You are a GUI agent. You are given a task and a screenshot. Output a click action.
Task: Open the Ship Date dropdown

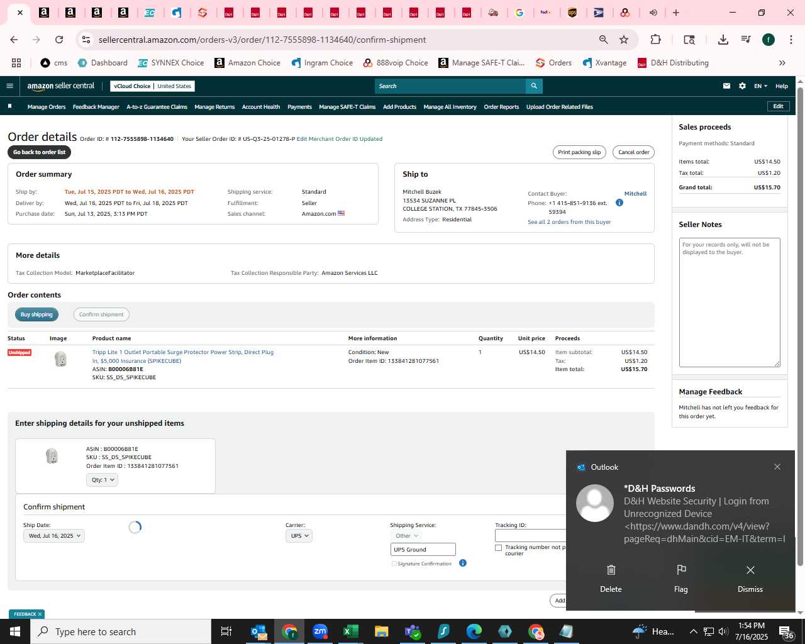click(x=53, y=536)
